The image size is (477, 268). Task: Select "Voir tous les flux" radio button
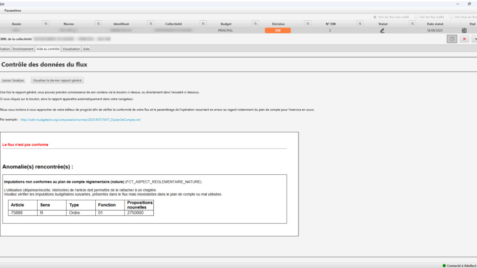pyautogui.click(x=451, y=17)
